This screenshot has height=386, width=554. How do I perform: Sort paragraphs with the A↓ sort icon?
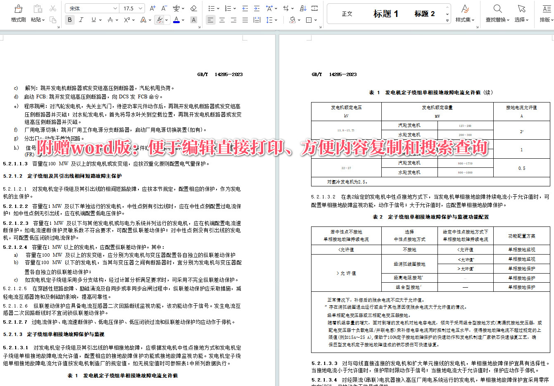pos(303,9)
